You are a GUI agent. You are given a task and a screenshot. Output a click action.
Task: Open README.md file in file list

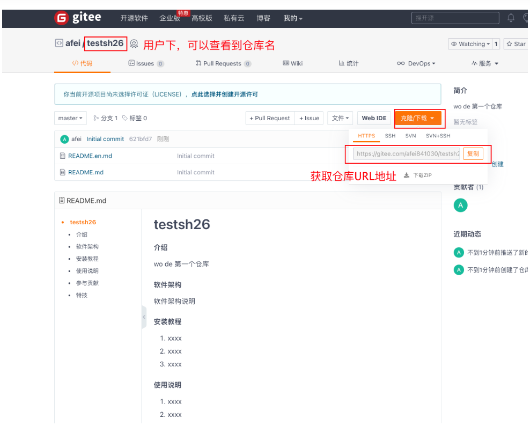click(86, 172)
